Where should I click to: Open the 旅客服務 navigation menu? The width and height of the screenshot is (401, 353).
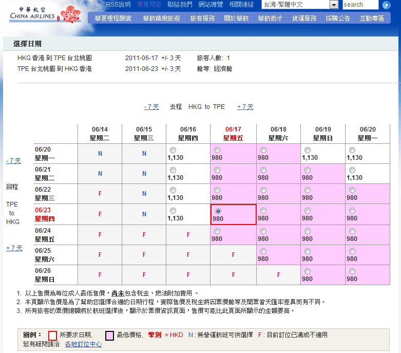point(202,18)
